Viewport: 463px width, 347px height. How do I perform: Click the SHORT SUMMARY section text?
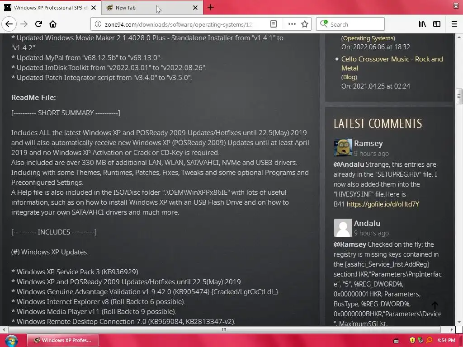[66, 113]
